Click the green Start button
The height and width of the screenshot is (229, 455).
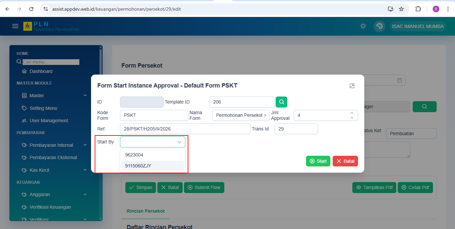click(318, 161)
